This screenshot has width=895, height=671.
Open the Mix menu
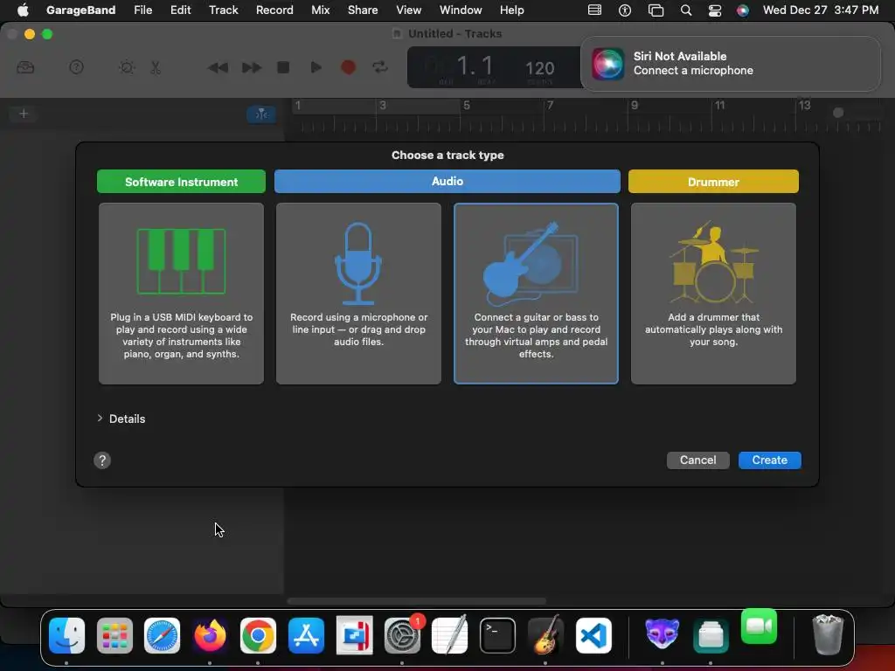tap(320, 10)
